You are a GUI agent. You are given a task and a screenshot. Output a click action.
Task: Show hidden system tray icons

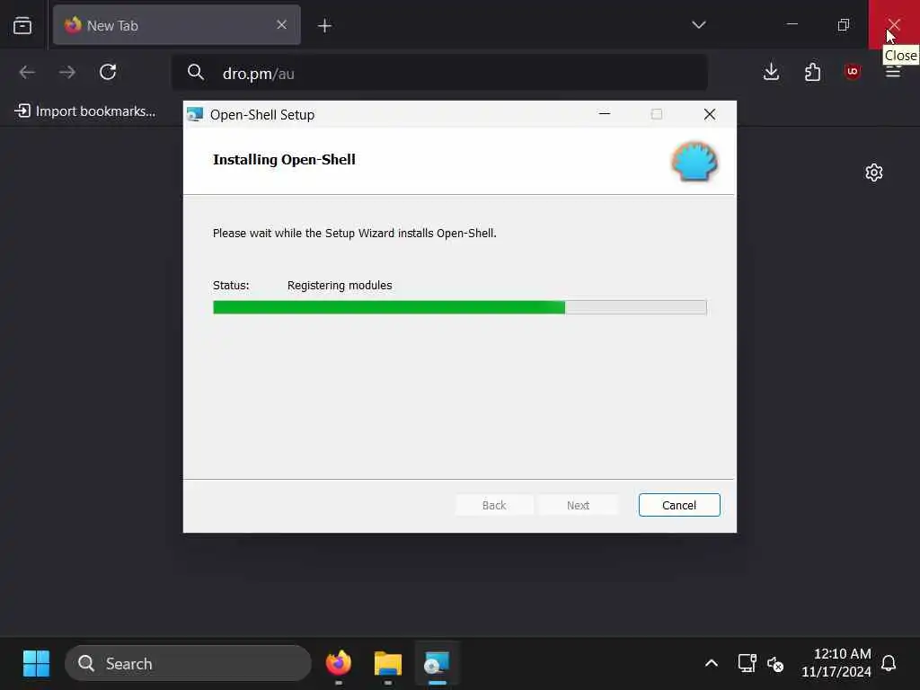coord(712,664)
